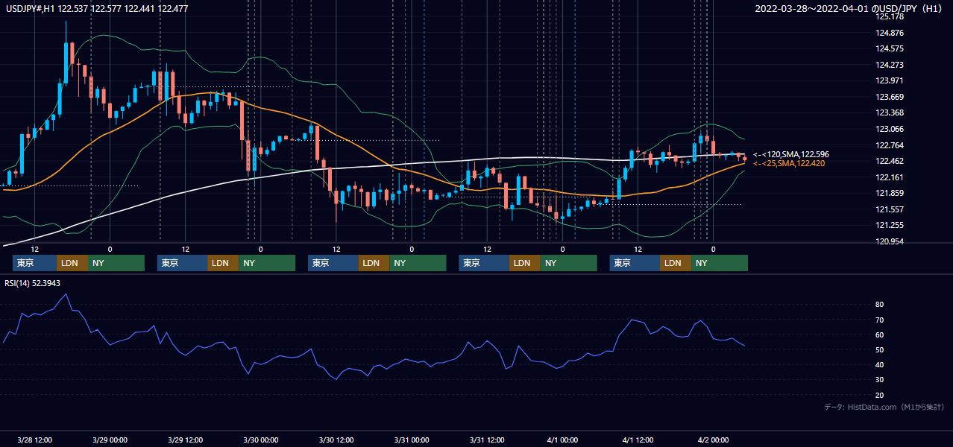The image size is (953, 447).
Task: Click the RSI axis value 40
Action: coord(880,365)
